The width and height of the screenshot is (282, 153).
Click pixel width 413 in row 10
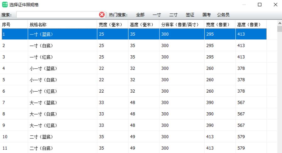point(210,137)
